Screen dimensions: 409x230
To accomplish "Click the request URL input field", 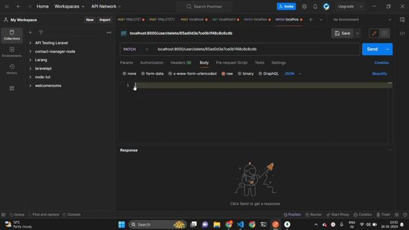I will [257, 49].
